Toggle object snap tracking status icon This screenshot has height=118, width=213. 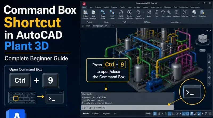pyautogui.click(x=184, y=114)
